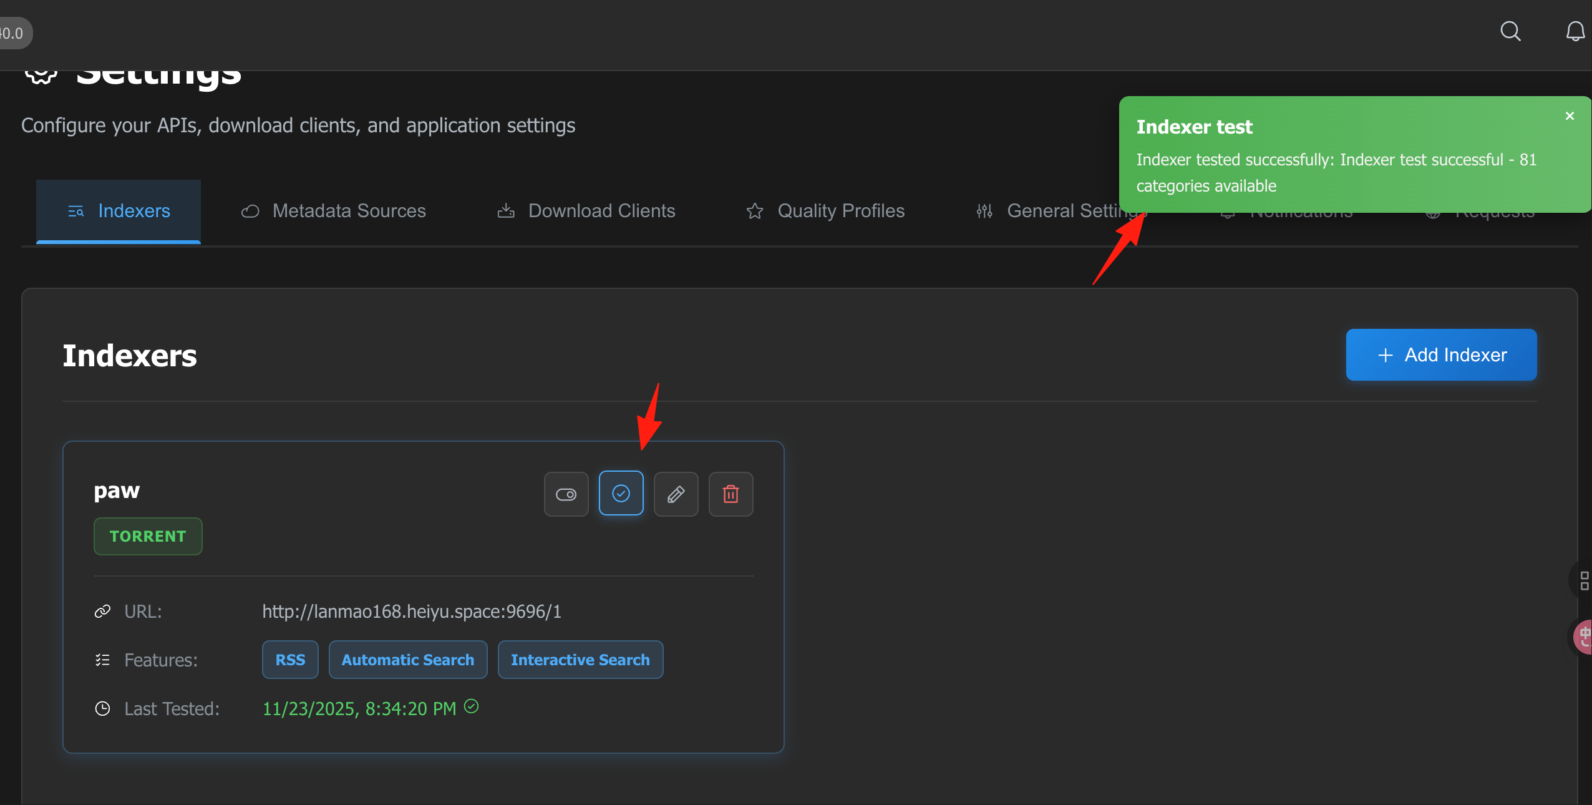The height and width of the screenshot is (805, 1592).
Task: Click the sliders icon on General Settings
Action: click(x=984, y=211)
